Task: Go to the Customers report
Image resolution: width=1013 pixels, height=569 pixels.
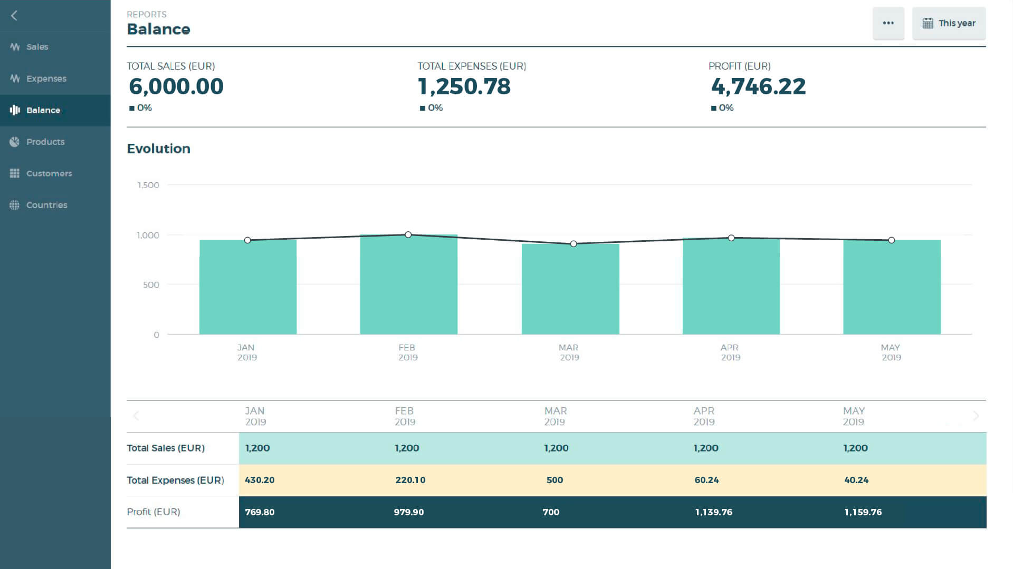Action: tap(55, 173)
